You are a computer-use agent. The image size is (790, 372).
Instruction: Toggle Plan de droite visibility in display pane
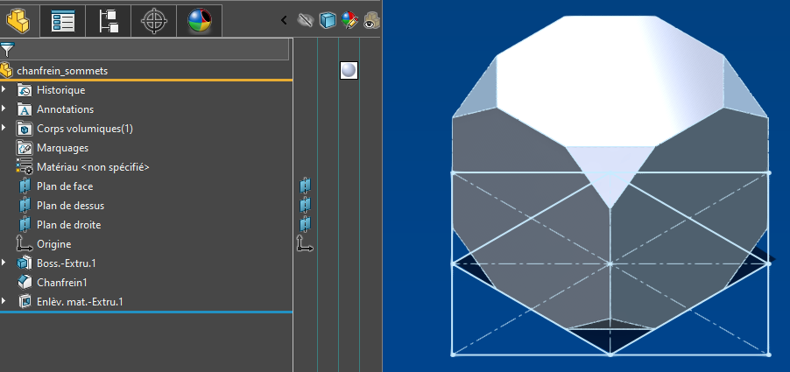(306, 224)
